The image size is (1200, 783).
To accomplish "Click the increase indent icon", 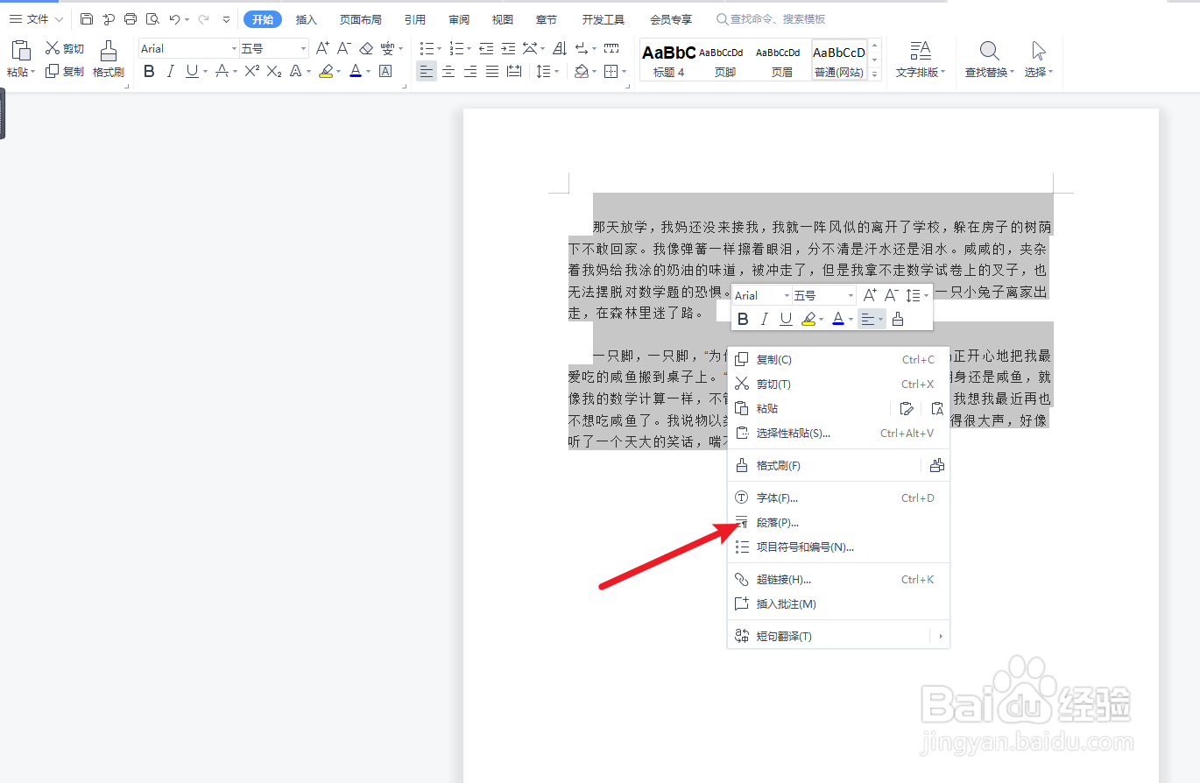I will coord(508,48).
